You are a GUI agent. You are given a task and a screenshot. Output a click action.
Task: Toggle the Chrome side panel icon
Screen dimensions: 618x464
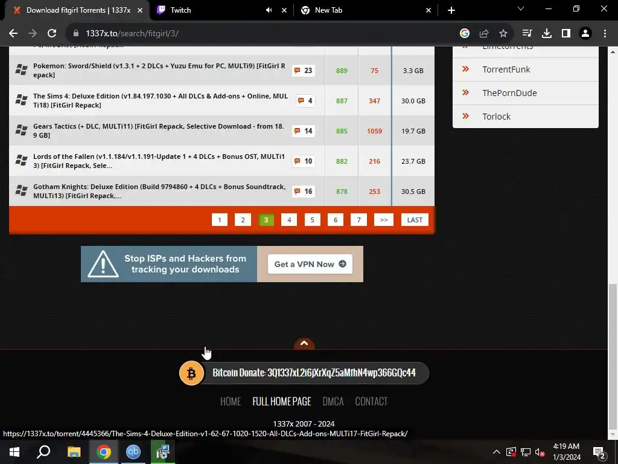point(566,34)
